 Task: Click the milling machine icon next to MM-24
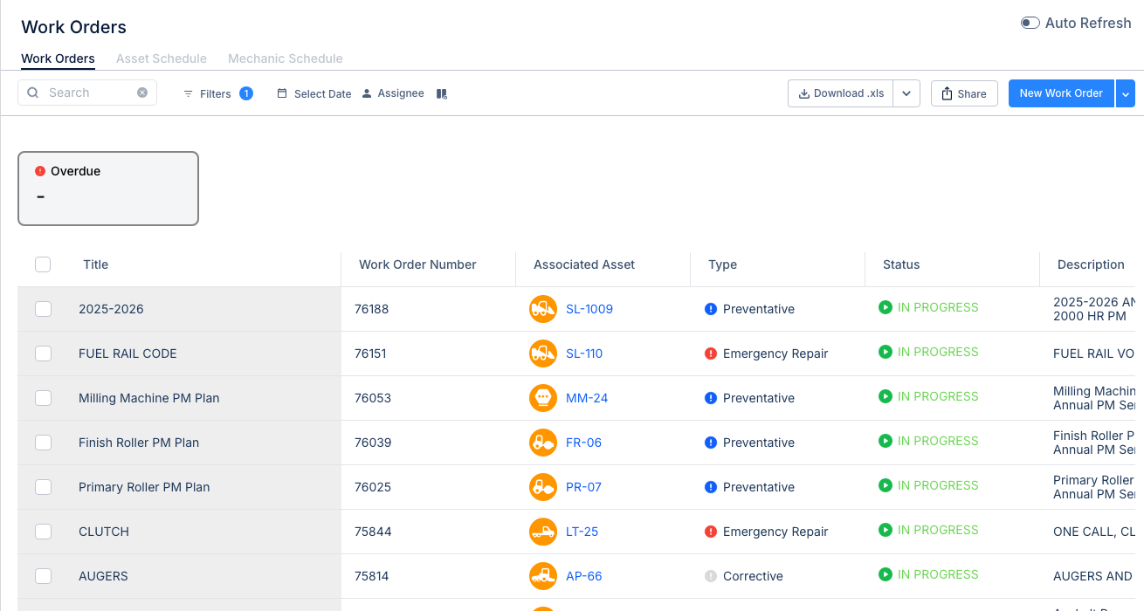[x=542, y=397]
